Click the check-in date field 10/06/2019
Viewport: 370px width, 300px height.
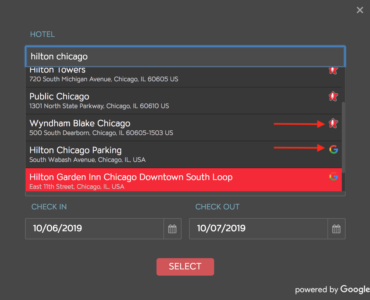pos(95,229)
